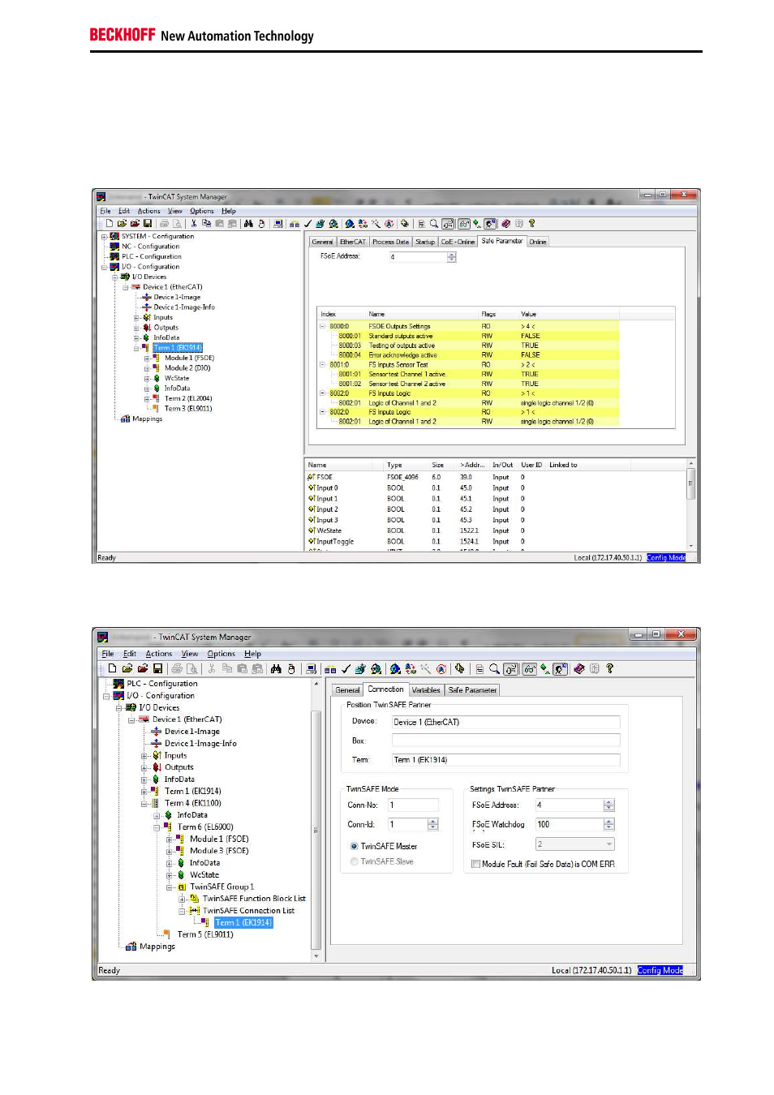Screen dimensions: 774x1095
Task: Collapse Term 6 (EL6900) tree node
Action: click(157, 827)
